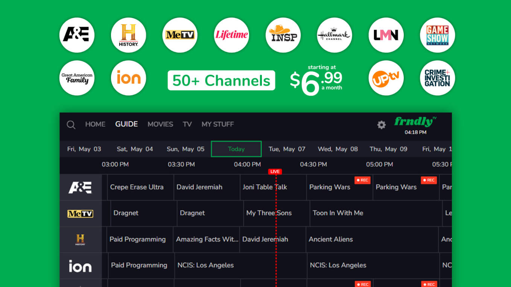Toggle the REC indicator on the bottom row
Viewport: 511px width, 287px height.
point(362,284)
